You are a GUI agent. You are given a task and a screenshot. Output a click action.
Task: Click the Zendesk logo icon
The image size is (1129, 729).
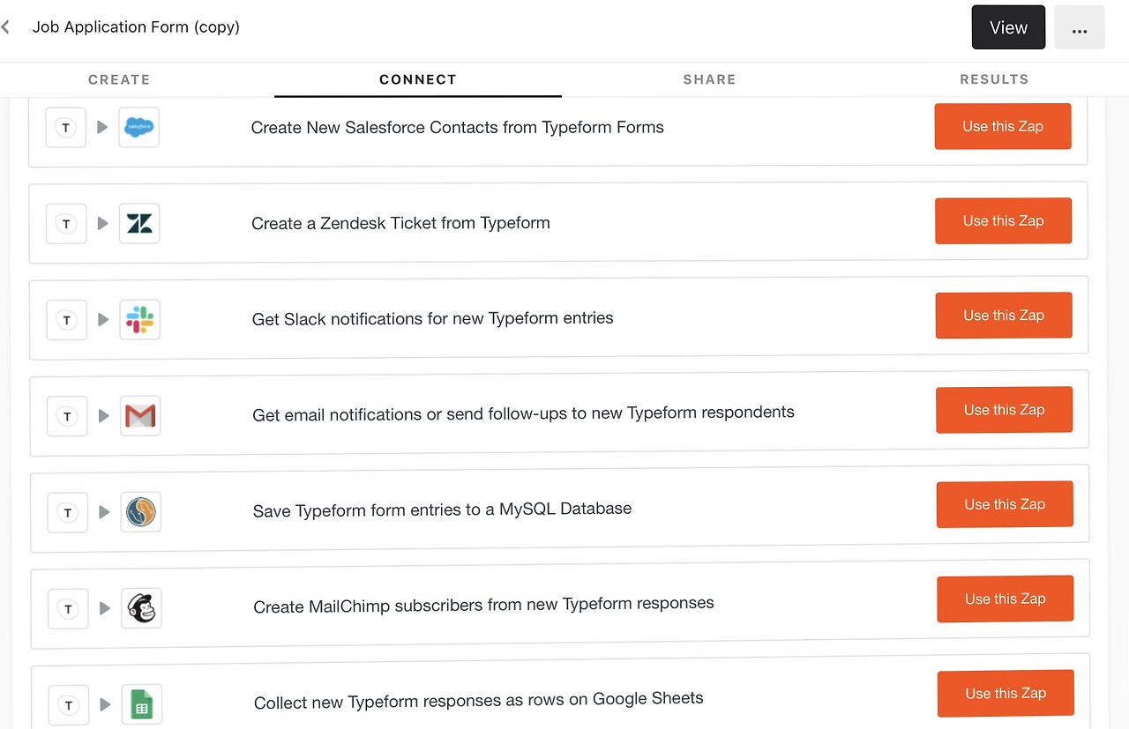tap(139, 223)
